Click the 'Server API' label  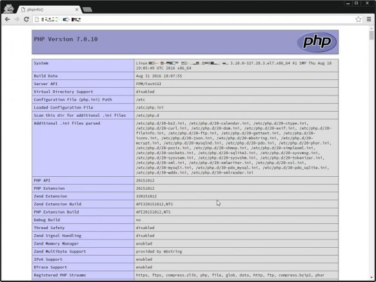pos(46,84)
